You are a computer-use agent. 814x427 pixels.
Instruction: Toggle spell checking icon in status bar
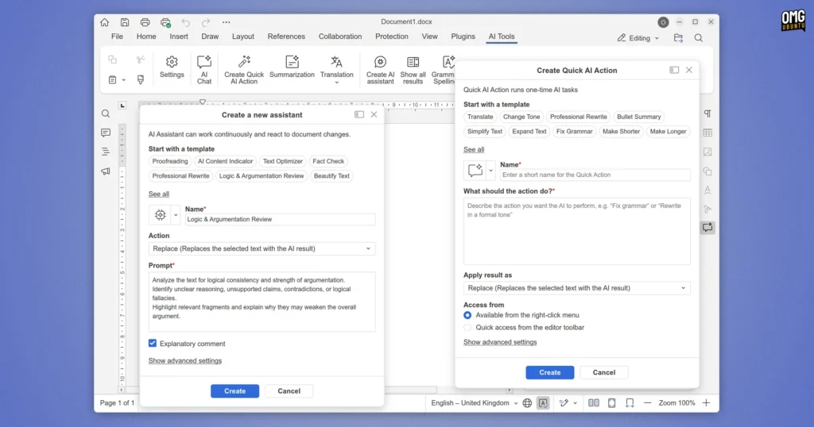click(543, 403)
